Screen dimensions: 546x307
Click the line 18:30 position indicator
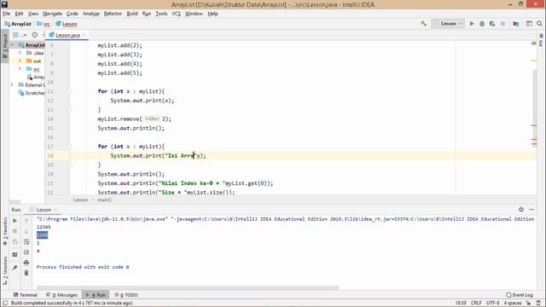461,303
